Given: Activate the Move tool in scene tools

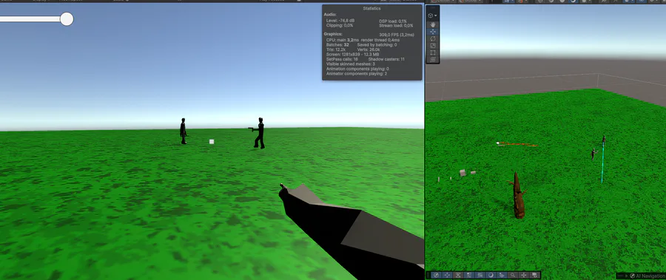Looking at the screenshot, I should 433,32.
